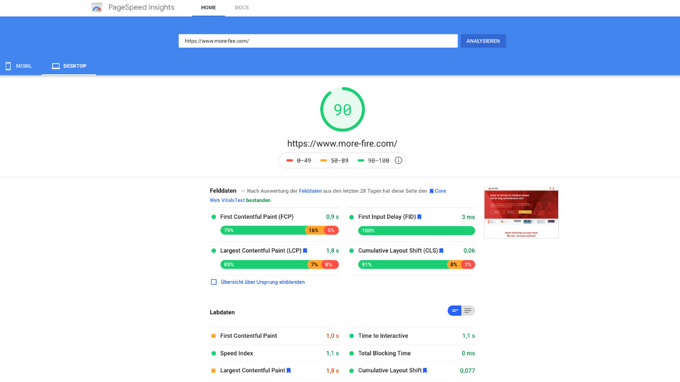
Task: Open the Core Web Vitals link
Action: pyautogui.click(x=328, y=196)
